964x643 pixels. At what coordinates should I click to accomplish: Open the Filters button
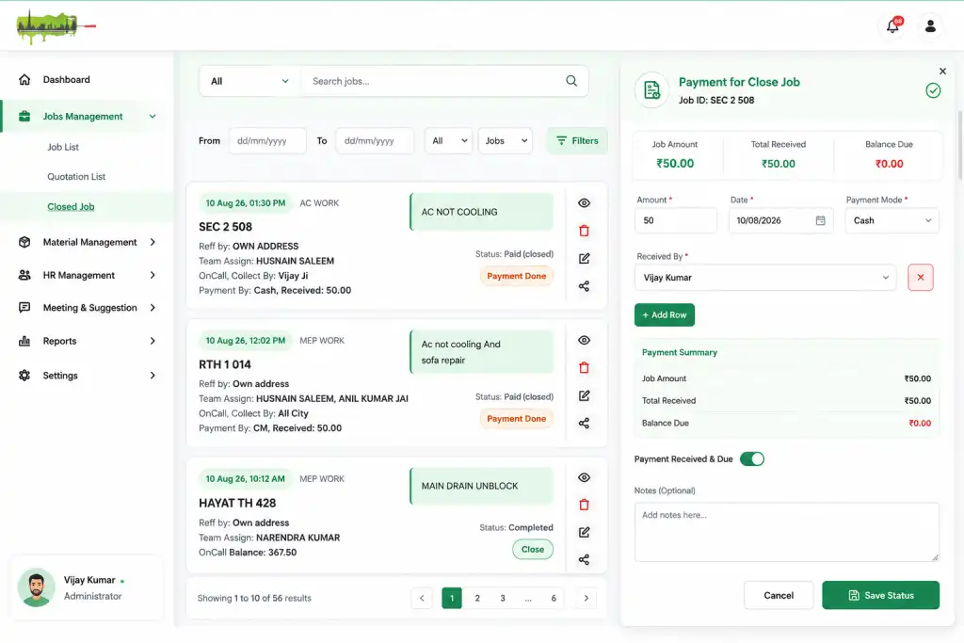coord(577,141)
